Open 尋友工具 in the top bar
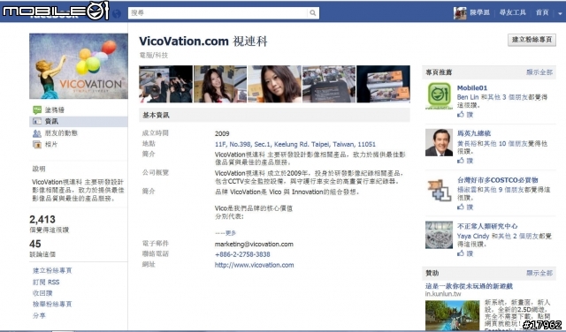 513,12
